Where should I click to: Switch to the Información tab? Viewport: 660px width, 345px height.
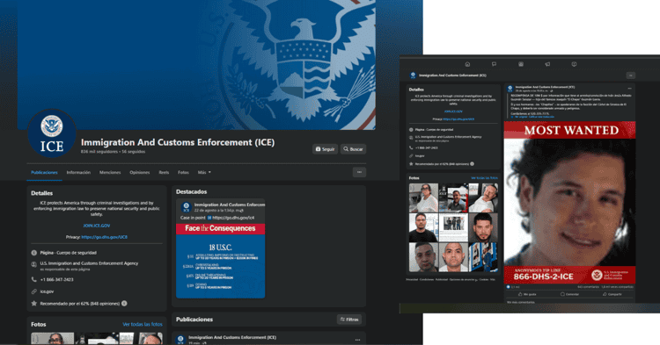78,172
